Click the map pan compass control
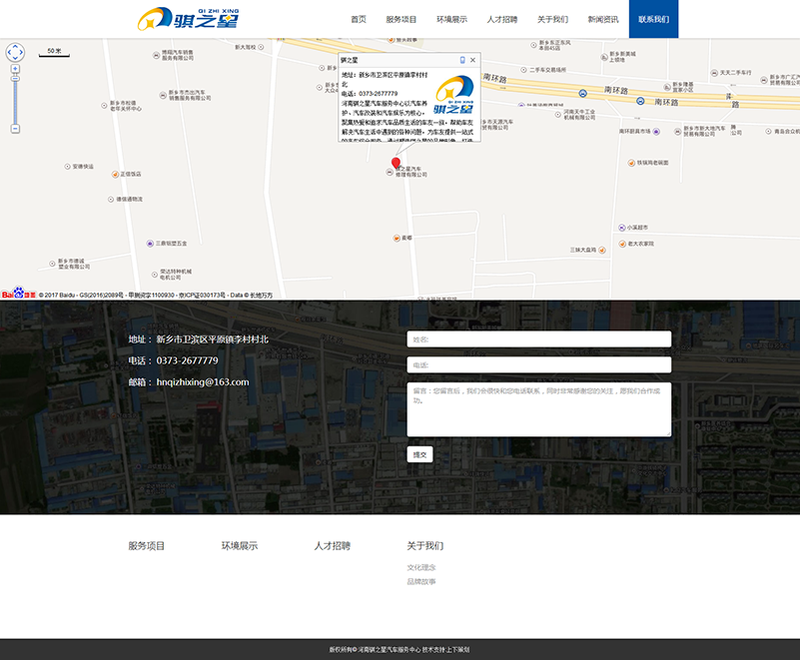 [x=15, y=52]
